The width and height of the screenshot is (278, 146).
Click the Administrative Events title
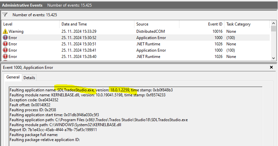pos(22,5)
